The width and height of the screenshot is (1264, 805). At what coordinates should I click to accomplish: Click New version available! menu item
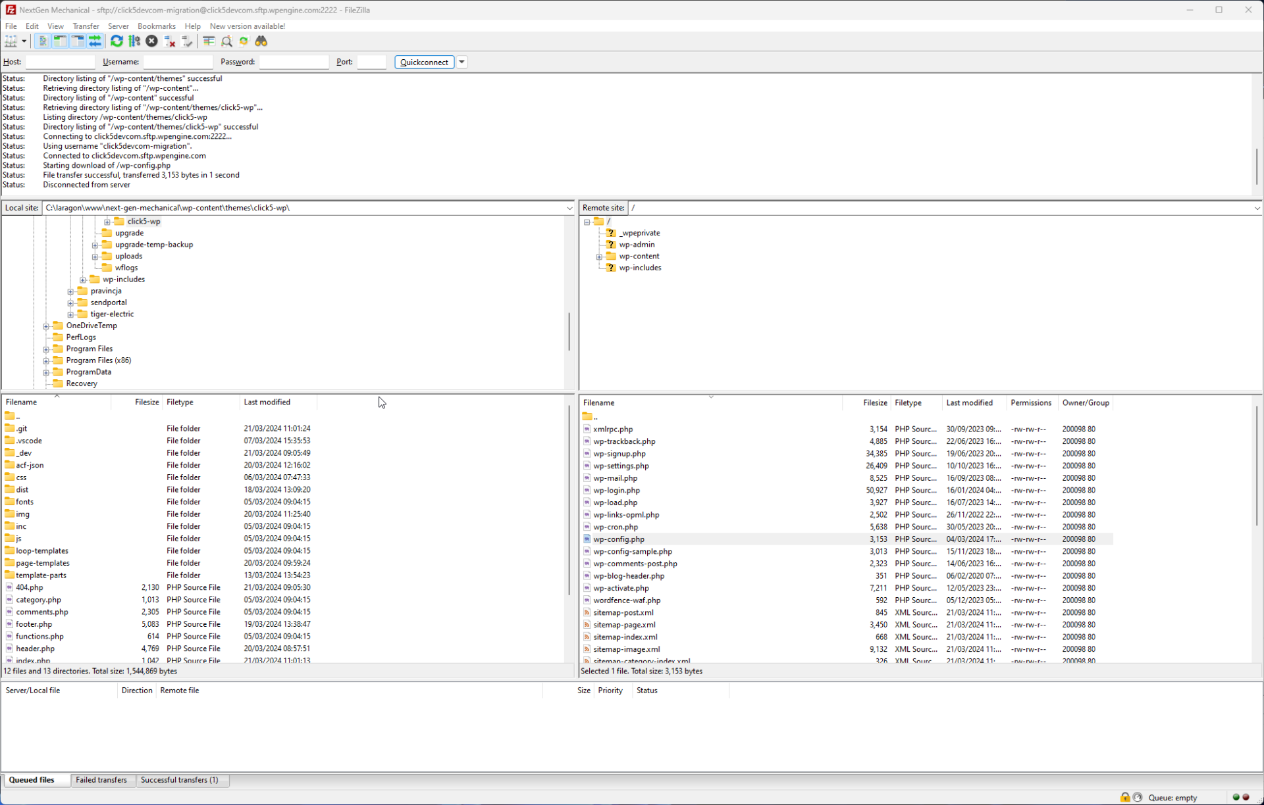247,26
